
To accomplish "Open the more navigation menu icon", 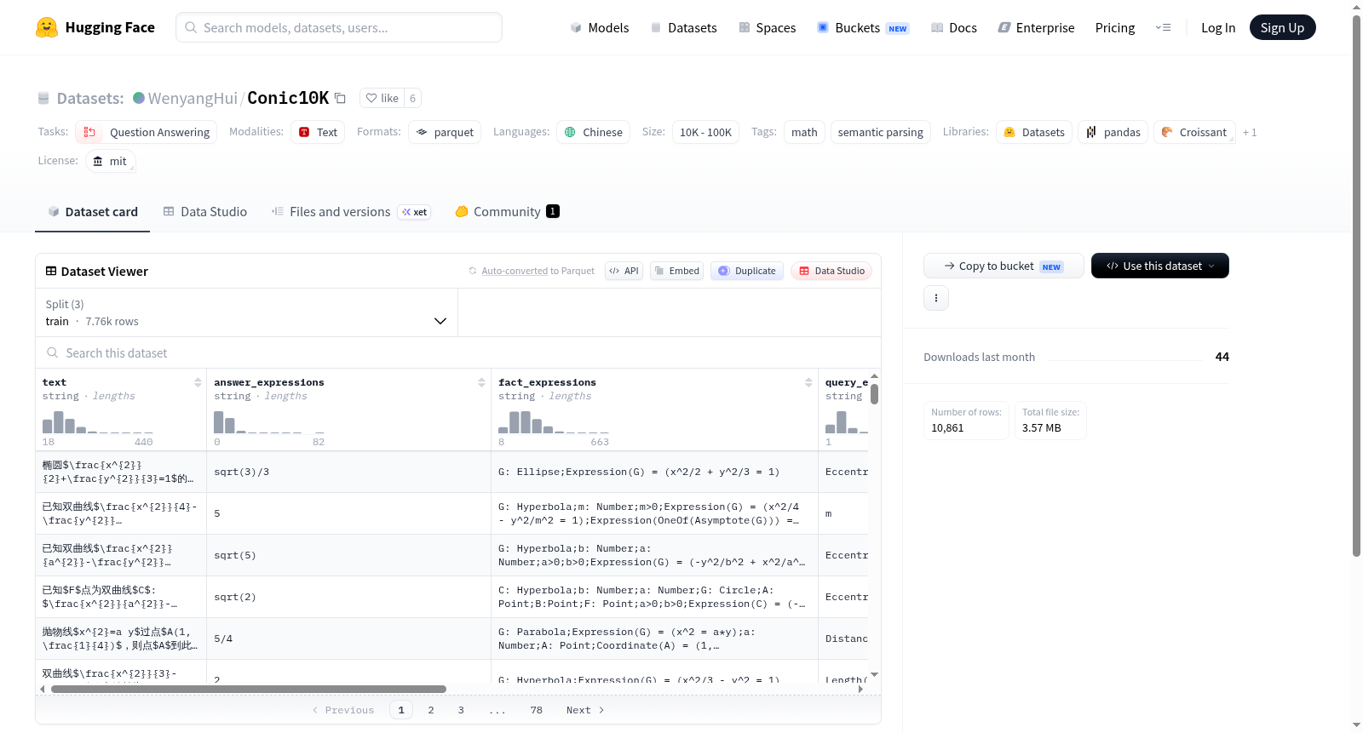I will pyautogui.click(x=1163, y=27).
